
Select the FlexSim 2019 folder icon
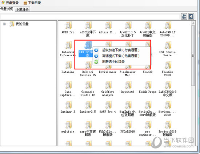click(168, 65)
